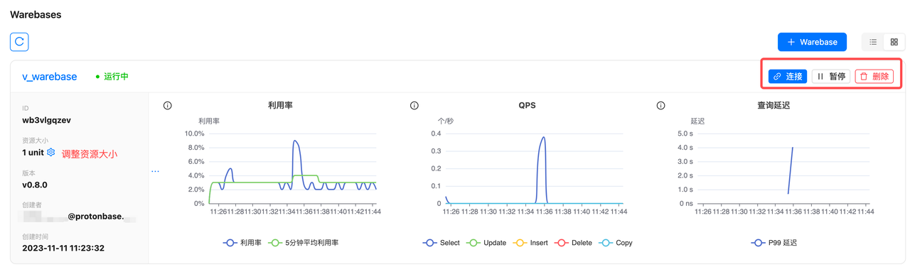Toggle Select series in QPS legend
The height and width of the screenshot is (267, 910).
point(441,243)
